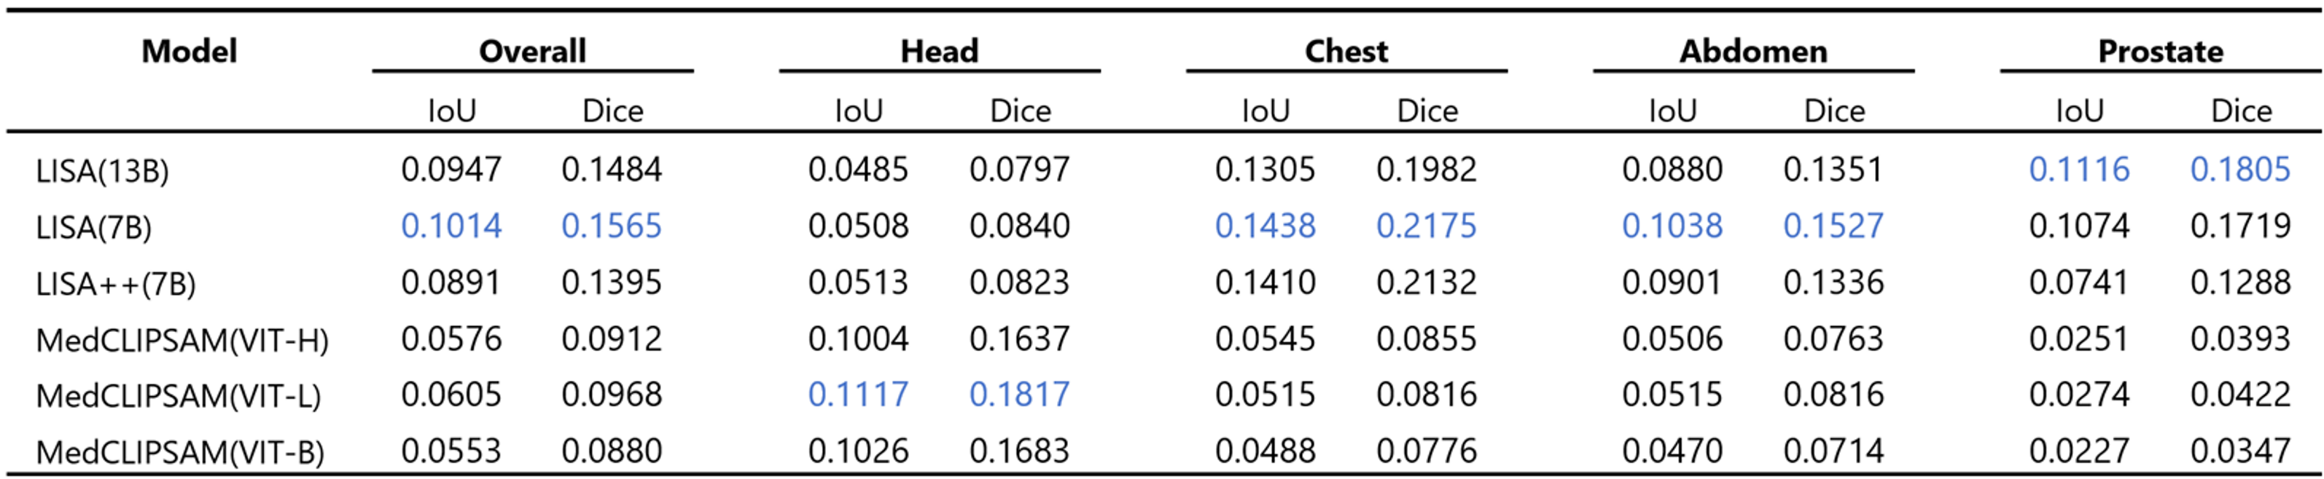Click the IoU subheader under Overall
Screen dimensions: 2324x479
coord(451,111)
